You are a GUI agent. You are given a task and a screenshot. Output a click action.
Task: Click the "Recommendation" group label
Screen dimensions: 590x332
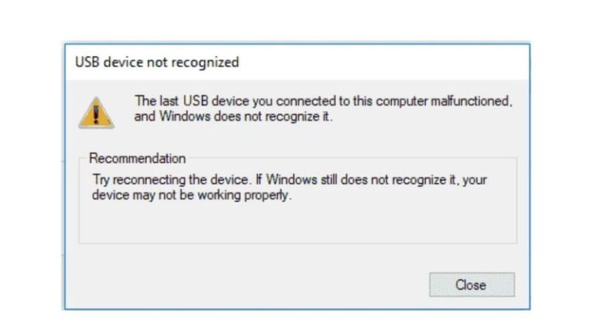(x=138, y=159)
